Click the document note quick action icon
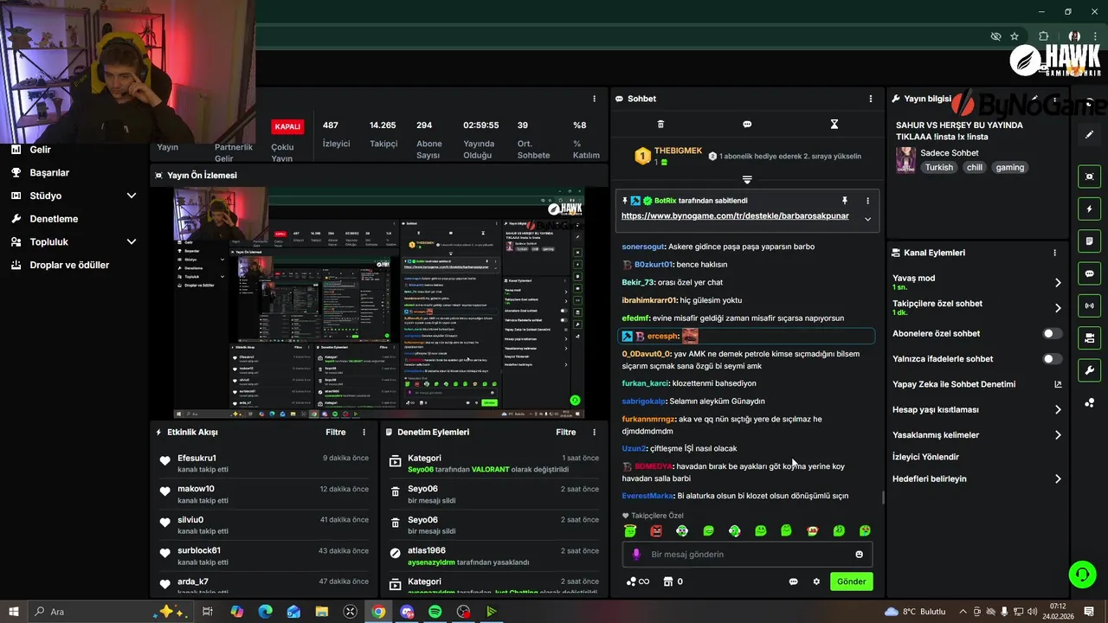1108x623 pixels. (1090, 241)
